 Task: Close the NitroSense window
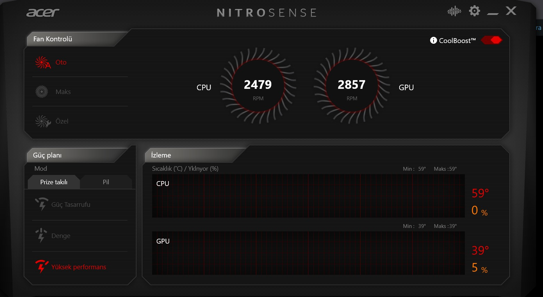tap(511, 11)
